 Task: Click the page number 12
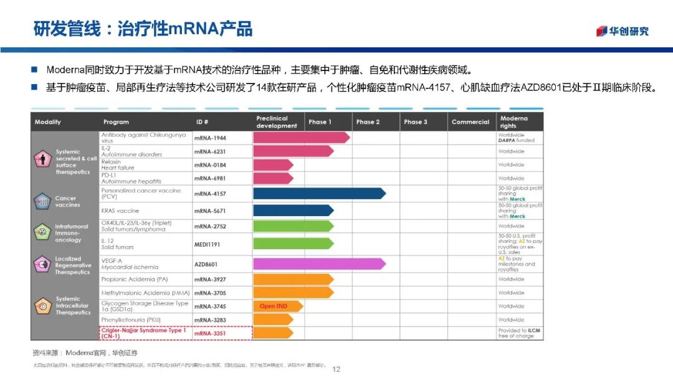tap(336, 369)
